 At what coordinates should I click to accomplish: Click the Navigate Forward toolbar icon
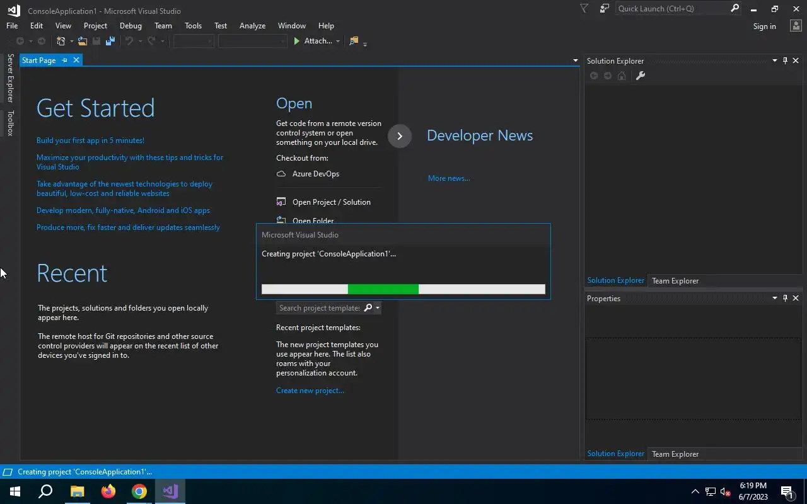pyautogui.click(x=42, y=41)
